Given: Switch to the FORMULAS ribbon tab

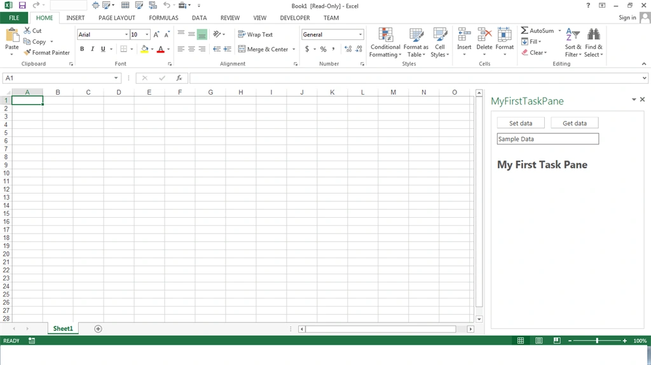Looking at the screenshot, I should [x=163, y=18].
